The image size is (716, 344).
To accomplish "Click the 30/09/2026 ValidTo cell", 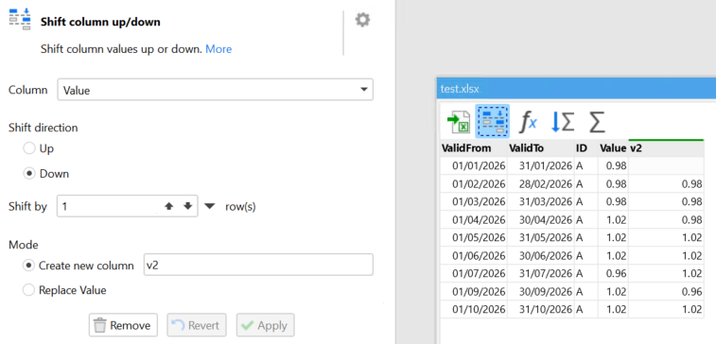I will [x=541, y=291].
